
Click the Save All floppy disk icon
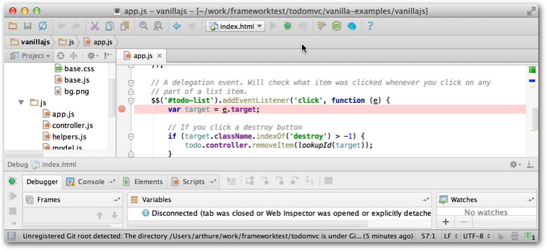point(28,26)
